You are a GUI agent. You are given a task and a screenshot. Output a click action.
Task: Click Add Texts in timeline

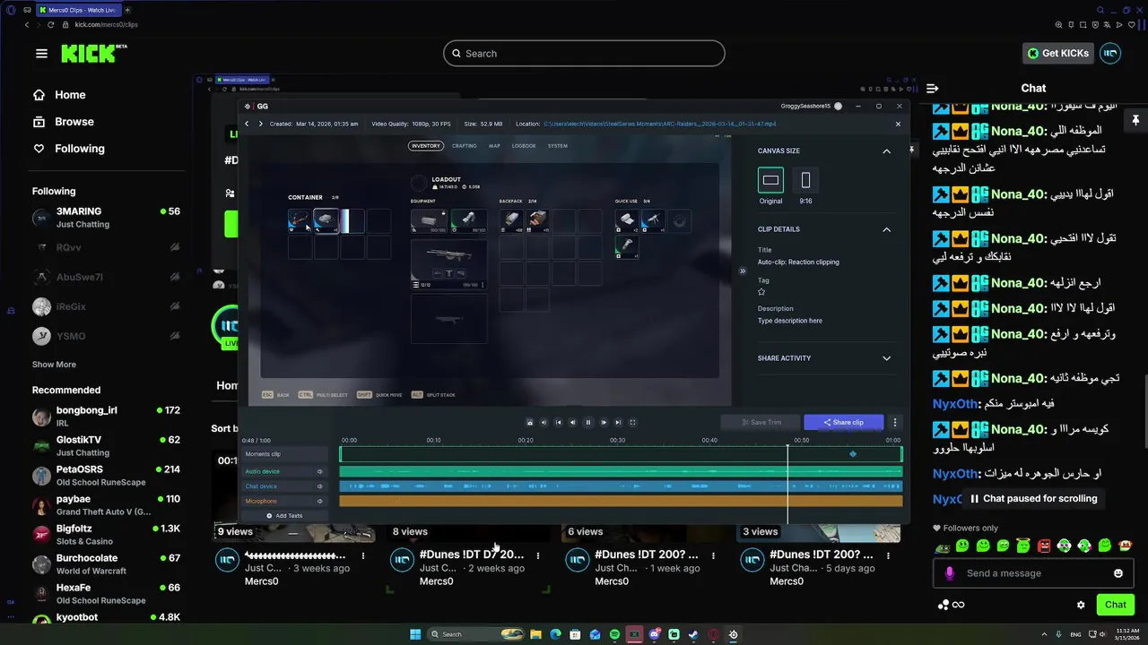point(284,516)
